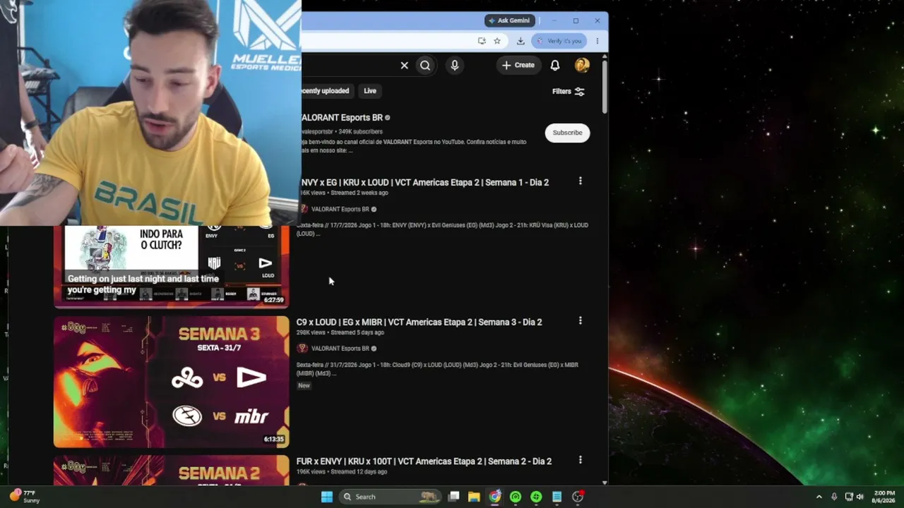The width and height of the screenshot is (904, 508).
Task: Open options menu for Semana 2 - Dia 2 video
Action: tap(581, 460)
